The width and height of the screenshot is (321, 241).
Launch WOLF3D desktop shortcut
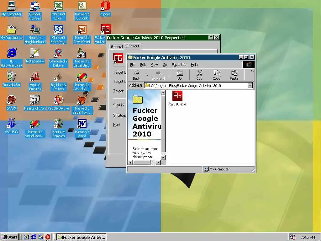(12, 126)
